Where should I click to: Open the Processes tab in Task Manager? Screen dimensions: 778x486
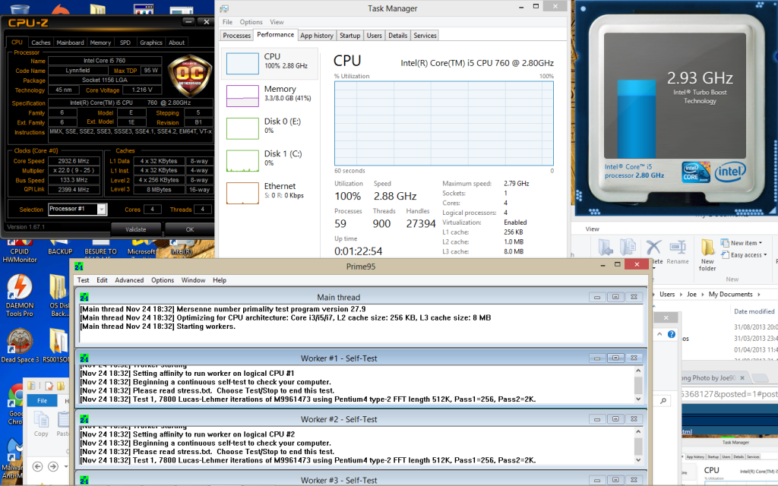click(237, 36)
